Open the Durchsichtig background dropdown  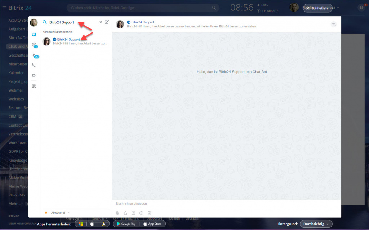[x=316, y=224]
